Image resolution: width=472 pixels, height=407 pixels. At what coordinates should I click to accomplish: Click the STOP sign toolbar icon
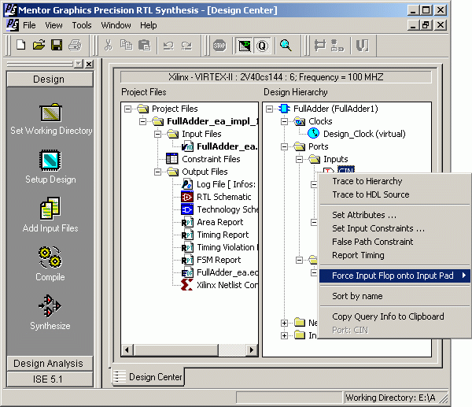[x=219, y=46]
